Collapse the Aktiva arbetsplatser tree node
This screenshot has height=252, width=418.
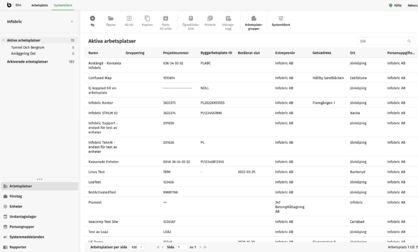(x=3, y=40)
